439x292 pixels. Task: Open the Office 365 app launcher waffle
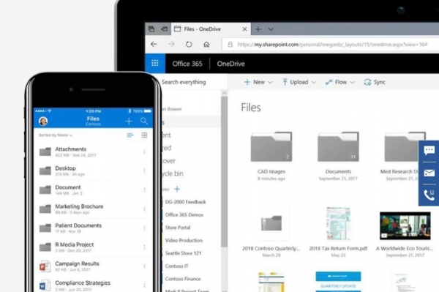155,63
